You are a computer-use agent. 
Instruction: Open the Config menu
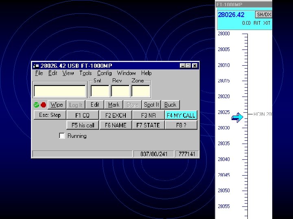tap(105, 73)
